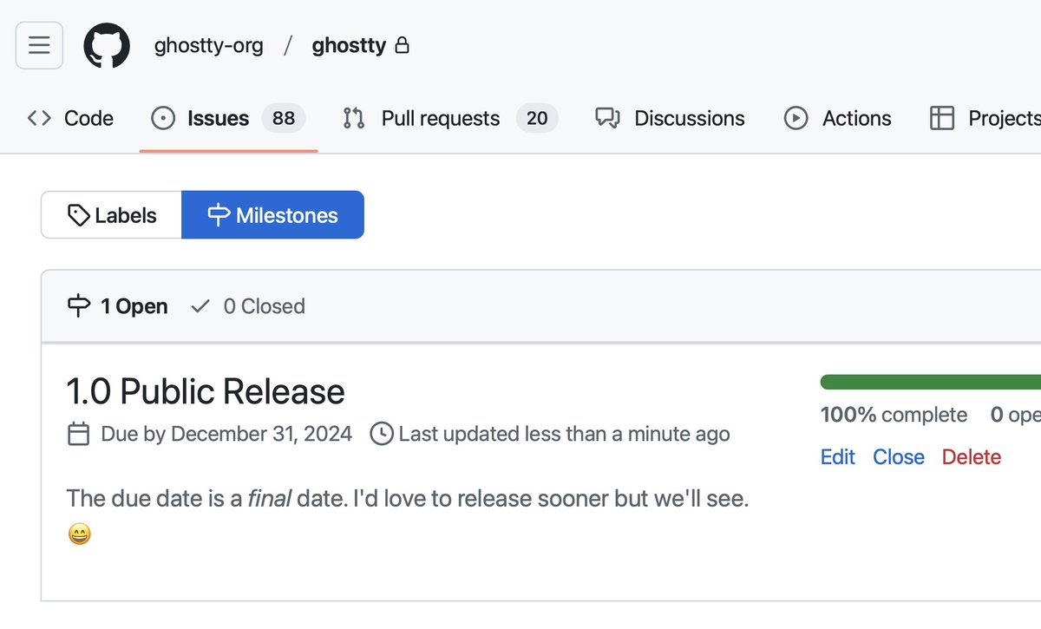The width and height of the screenshot is (1041, 629).
Task: Switch to the Pull requests tab
Action: point(450,118)
